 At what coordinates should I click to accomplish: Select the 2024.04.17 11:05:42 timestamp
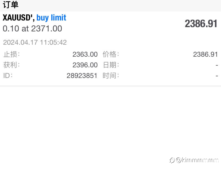point(35,42)
